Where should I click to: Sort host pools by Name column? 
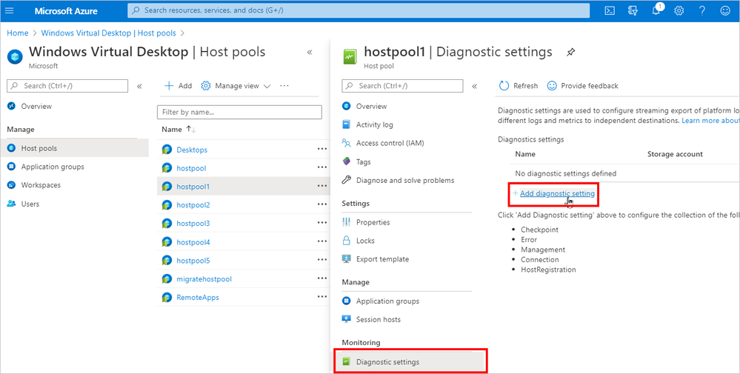179,129
